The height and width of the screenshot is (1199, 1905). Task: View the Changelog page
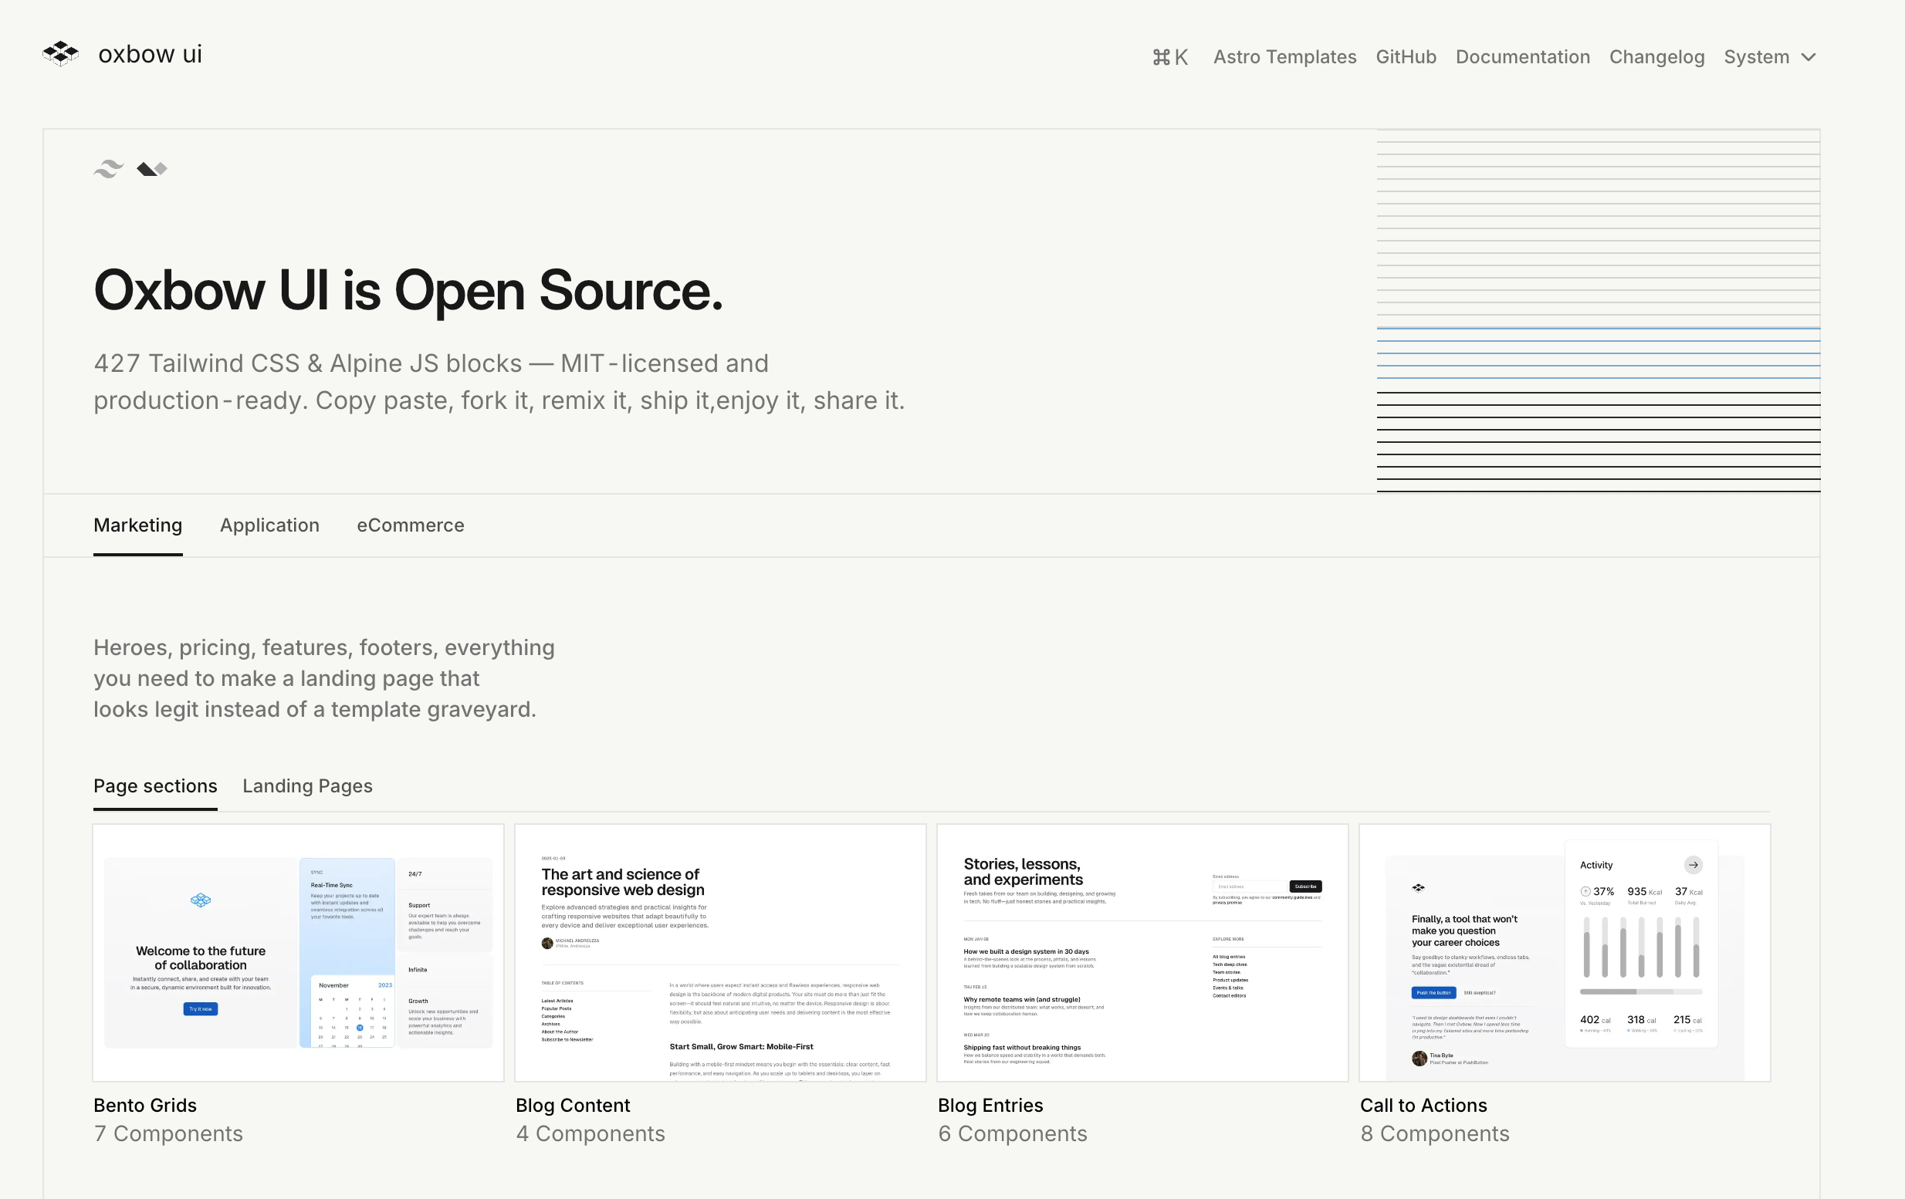pos(1656,57)
